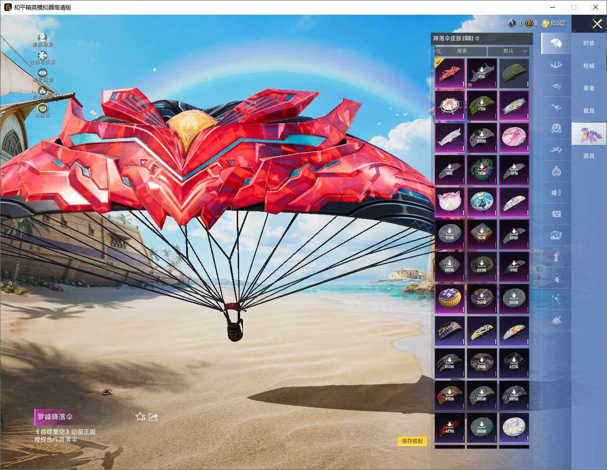Minimize the 和平精英模拟器高清版 window
This screenshot has height=470, width=607.
553,7
